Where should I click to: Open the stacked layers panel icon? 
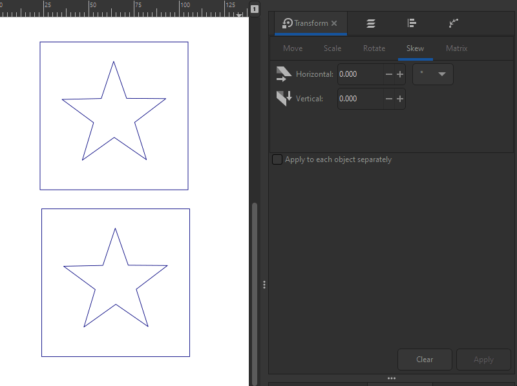click(x=370, y=23)
